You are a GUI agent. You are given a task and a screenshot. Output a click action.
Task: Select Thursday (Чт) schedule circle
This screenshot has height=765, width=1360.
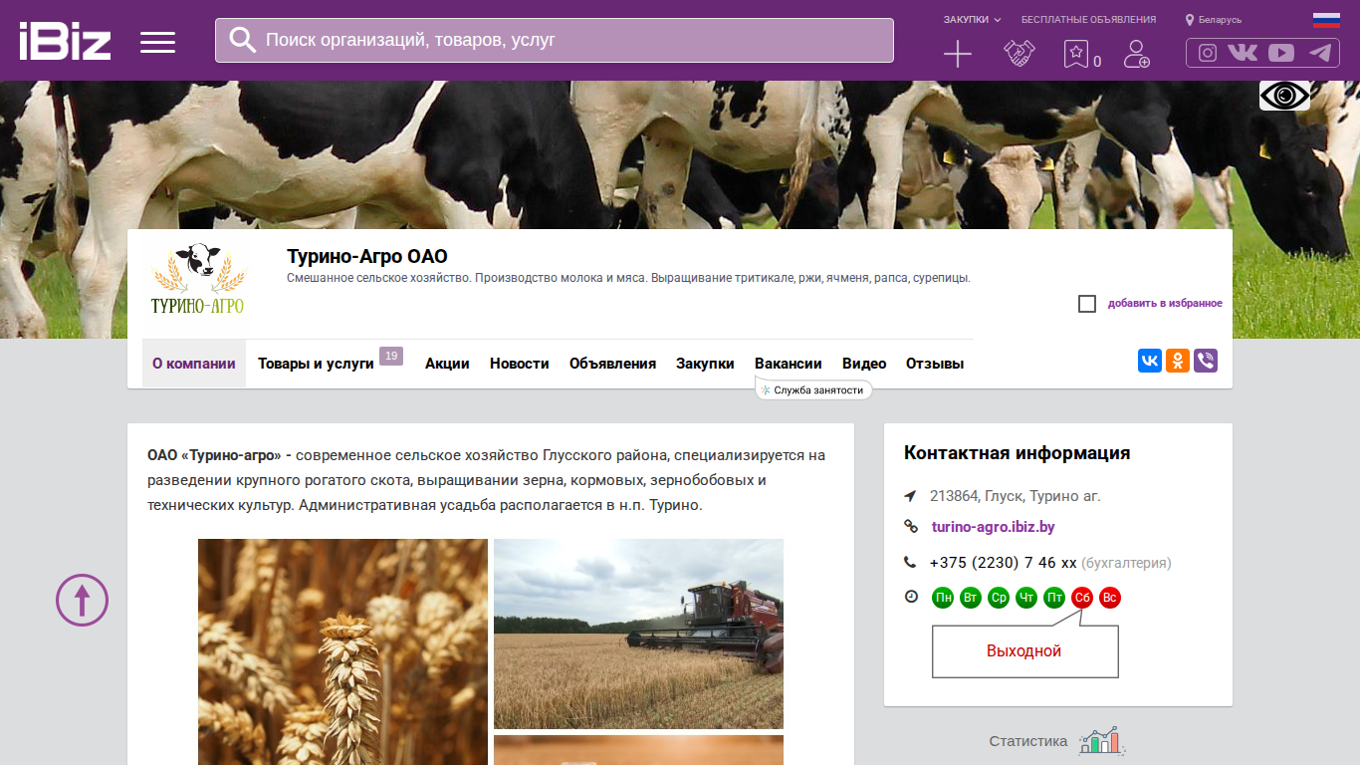1026,598
